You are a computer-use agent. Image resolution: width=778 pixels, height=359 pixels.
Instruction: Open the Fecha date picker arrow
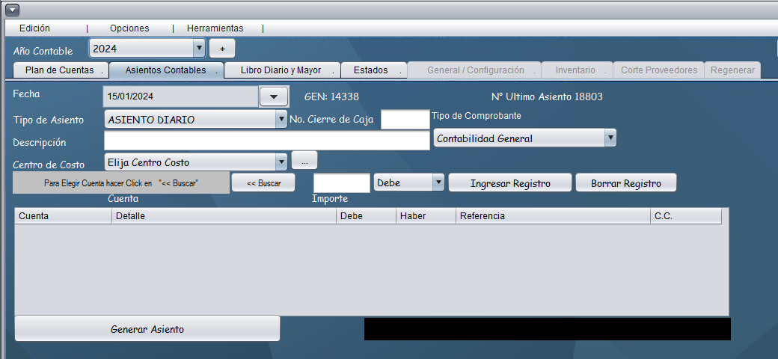[273, 96]
